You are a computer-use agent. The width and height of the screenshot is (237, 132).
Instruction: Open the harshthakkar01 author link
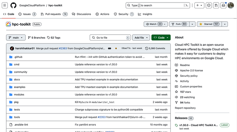[x=25, y=48]
